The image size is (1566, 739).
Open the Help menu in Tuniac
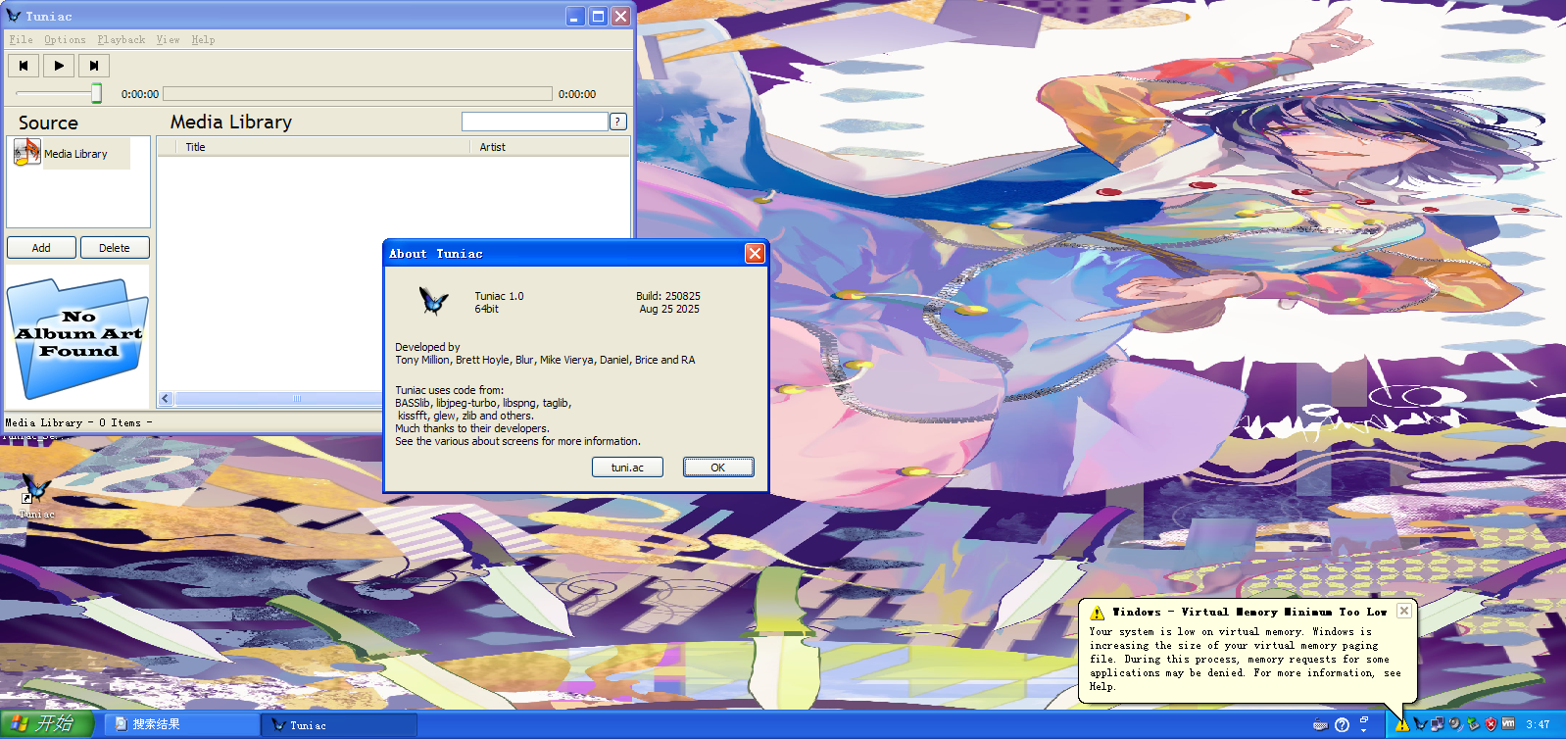click(203, 40)
